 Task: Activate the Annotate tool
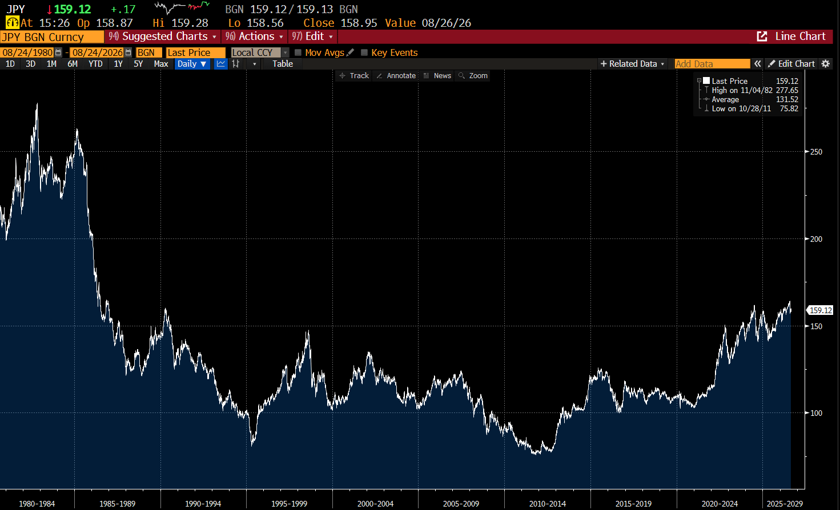[396, 76]
